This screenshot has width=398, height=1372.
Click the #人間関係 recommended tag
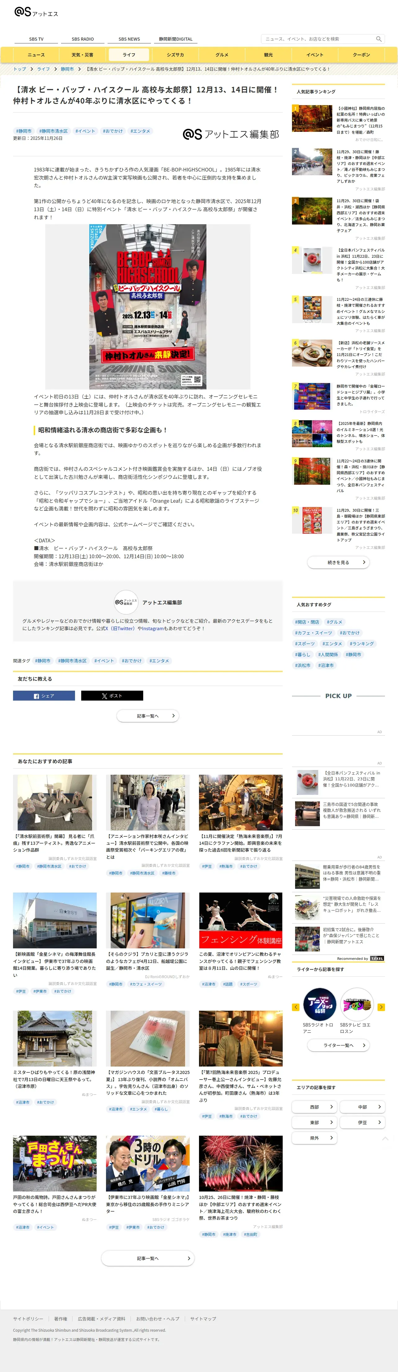pos(328,655)
